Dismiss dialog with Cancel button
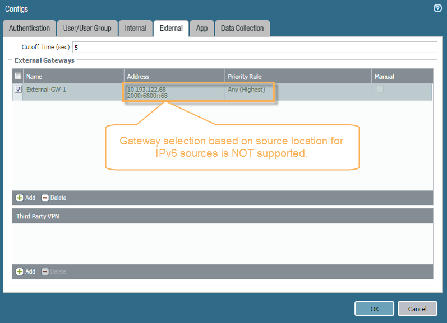 (417, 309)
